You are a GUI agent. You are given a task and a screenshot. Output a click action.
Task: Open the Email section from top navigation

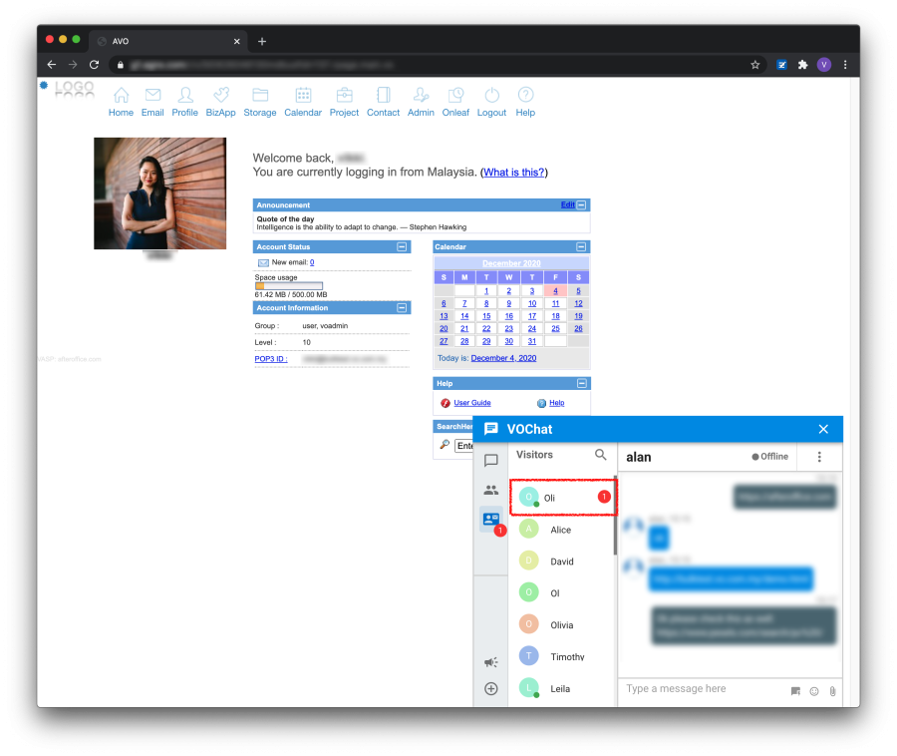point(152,100)
